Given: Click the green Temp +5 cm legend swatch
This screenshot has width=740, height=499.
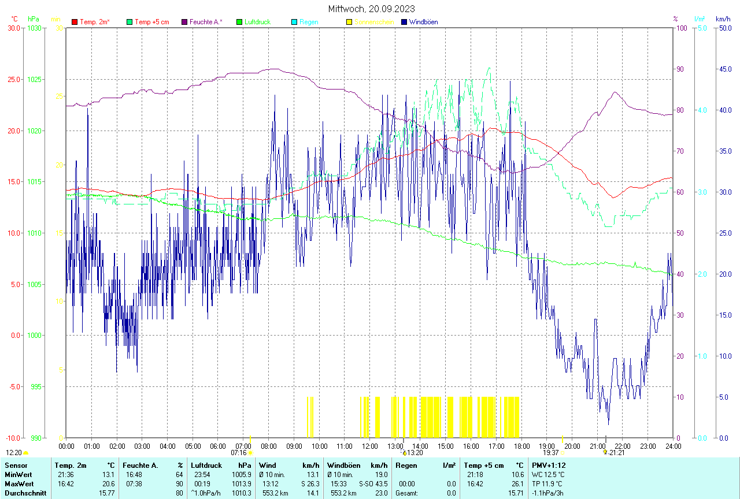Looking at the screenshot, I should (129, 22).
